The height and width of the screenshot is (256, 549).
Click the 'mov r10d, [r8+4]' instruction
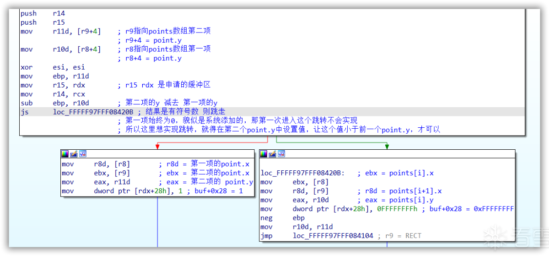point(60,49)
